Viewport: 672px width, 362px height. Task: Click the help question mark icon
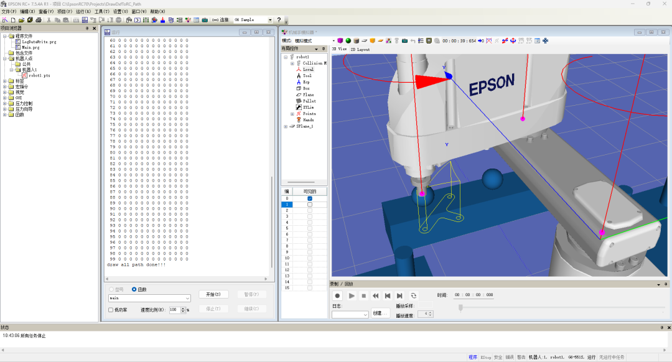(279, 20)
